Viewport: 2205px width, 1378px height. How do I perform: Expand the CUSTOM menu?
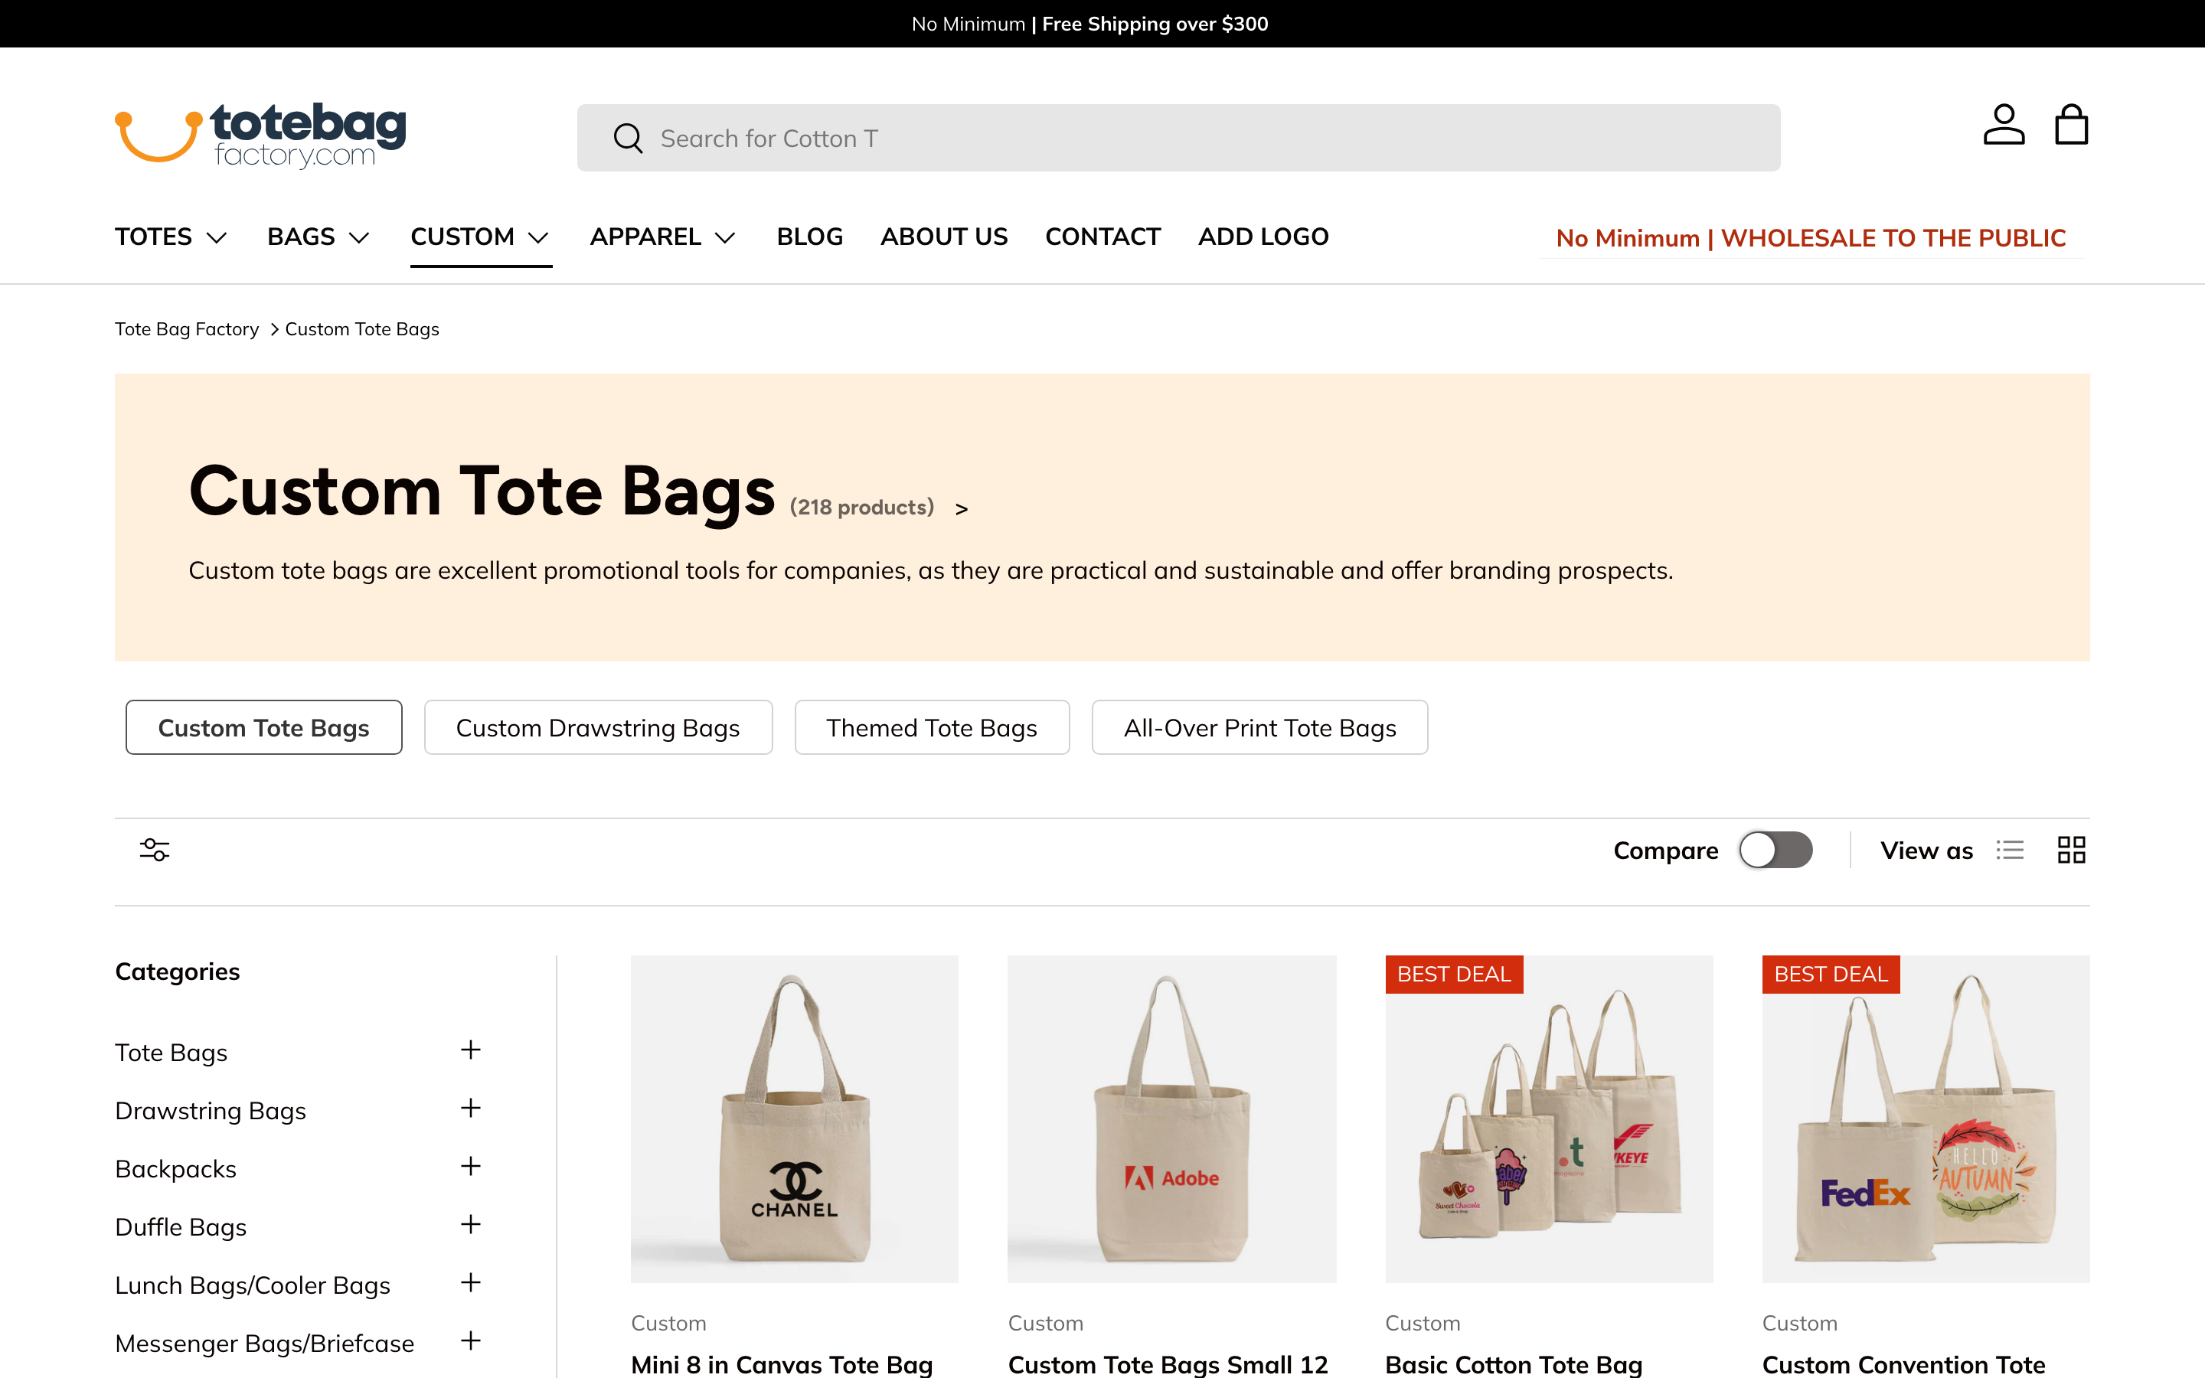point(480,237)
